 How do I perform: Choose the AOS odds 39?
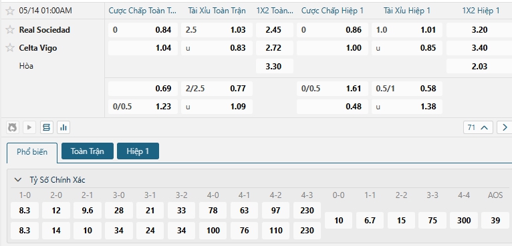point(495,221)
